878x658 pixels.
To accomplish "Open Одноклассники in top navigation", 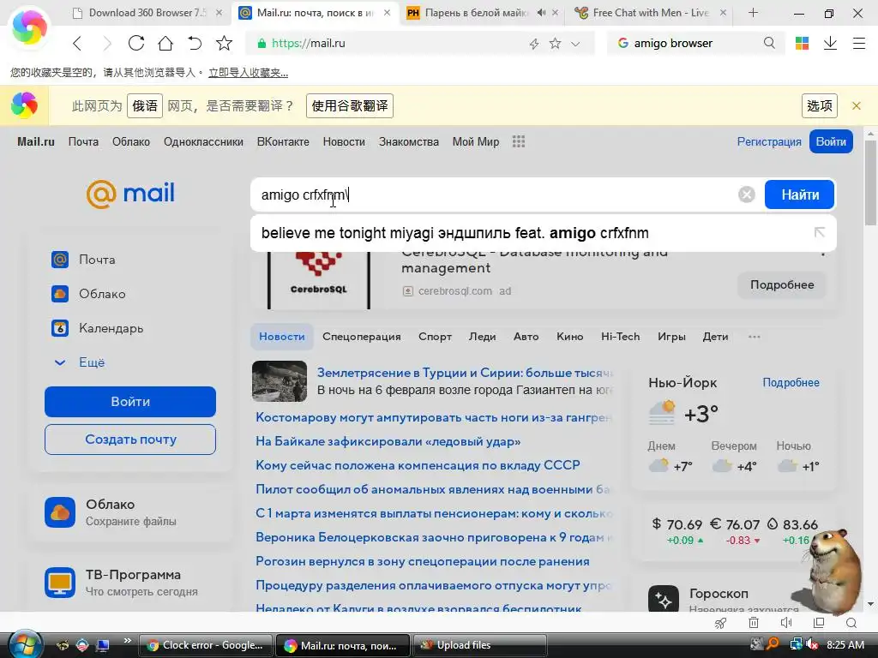I will (203, 141).
